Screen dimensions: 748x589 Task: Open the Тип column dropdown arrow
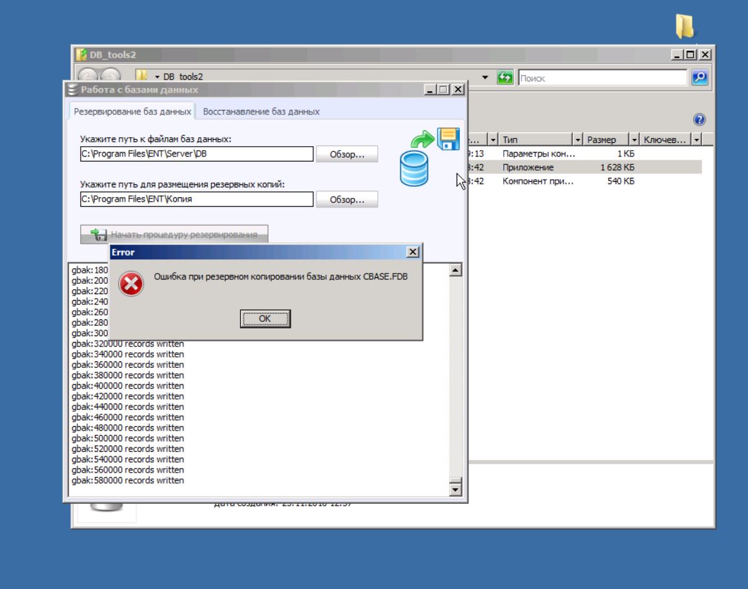point(577,140)
